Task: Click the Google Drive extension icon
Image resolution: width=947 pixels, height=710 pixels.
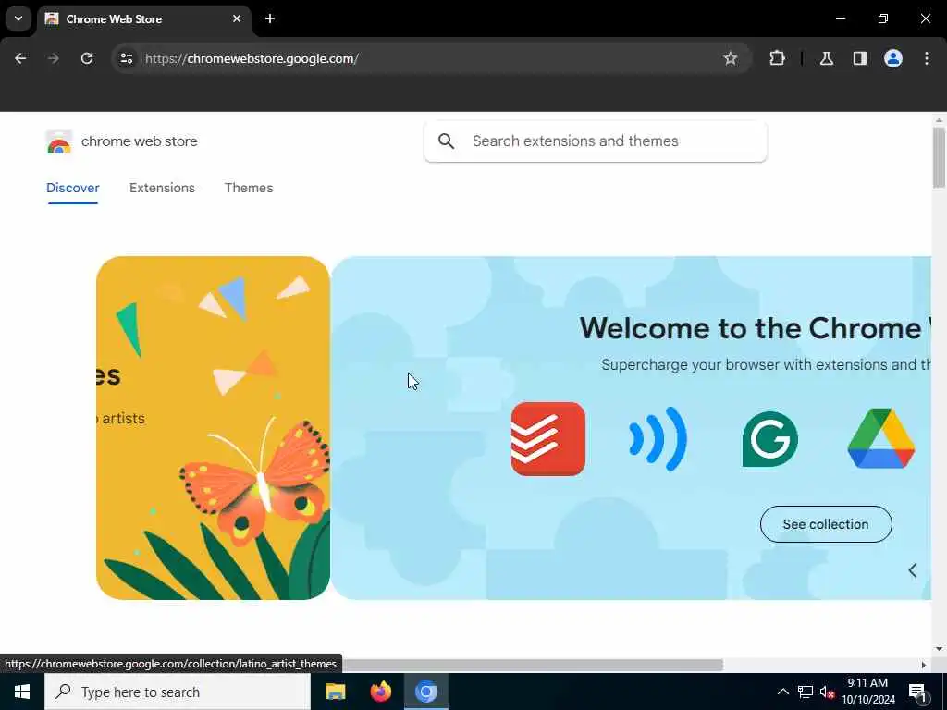Action: pyautogui.click(x=880, y=438)
